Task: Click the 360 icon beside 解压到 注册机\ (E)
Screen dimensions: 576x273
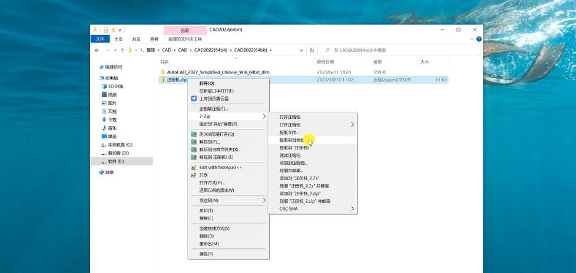Action: click(194, 157)
